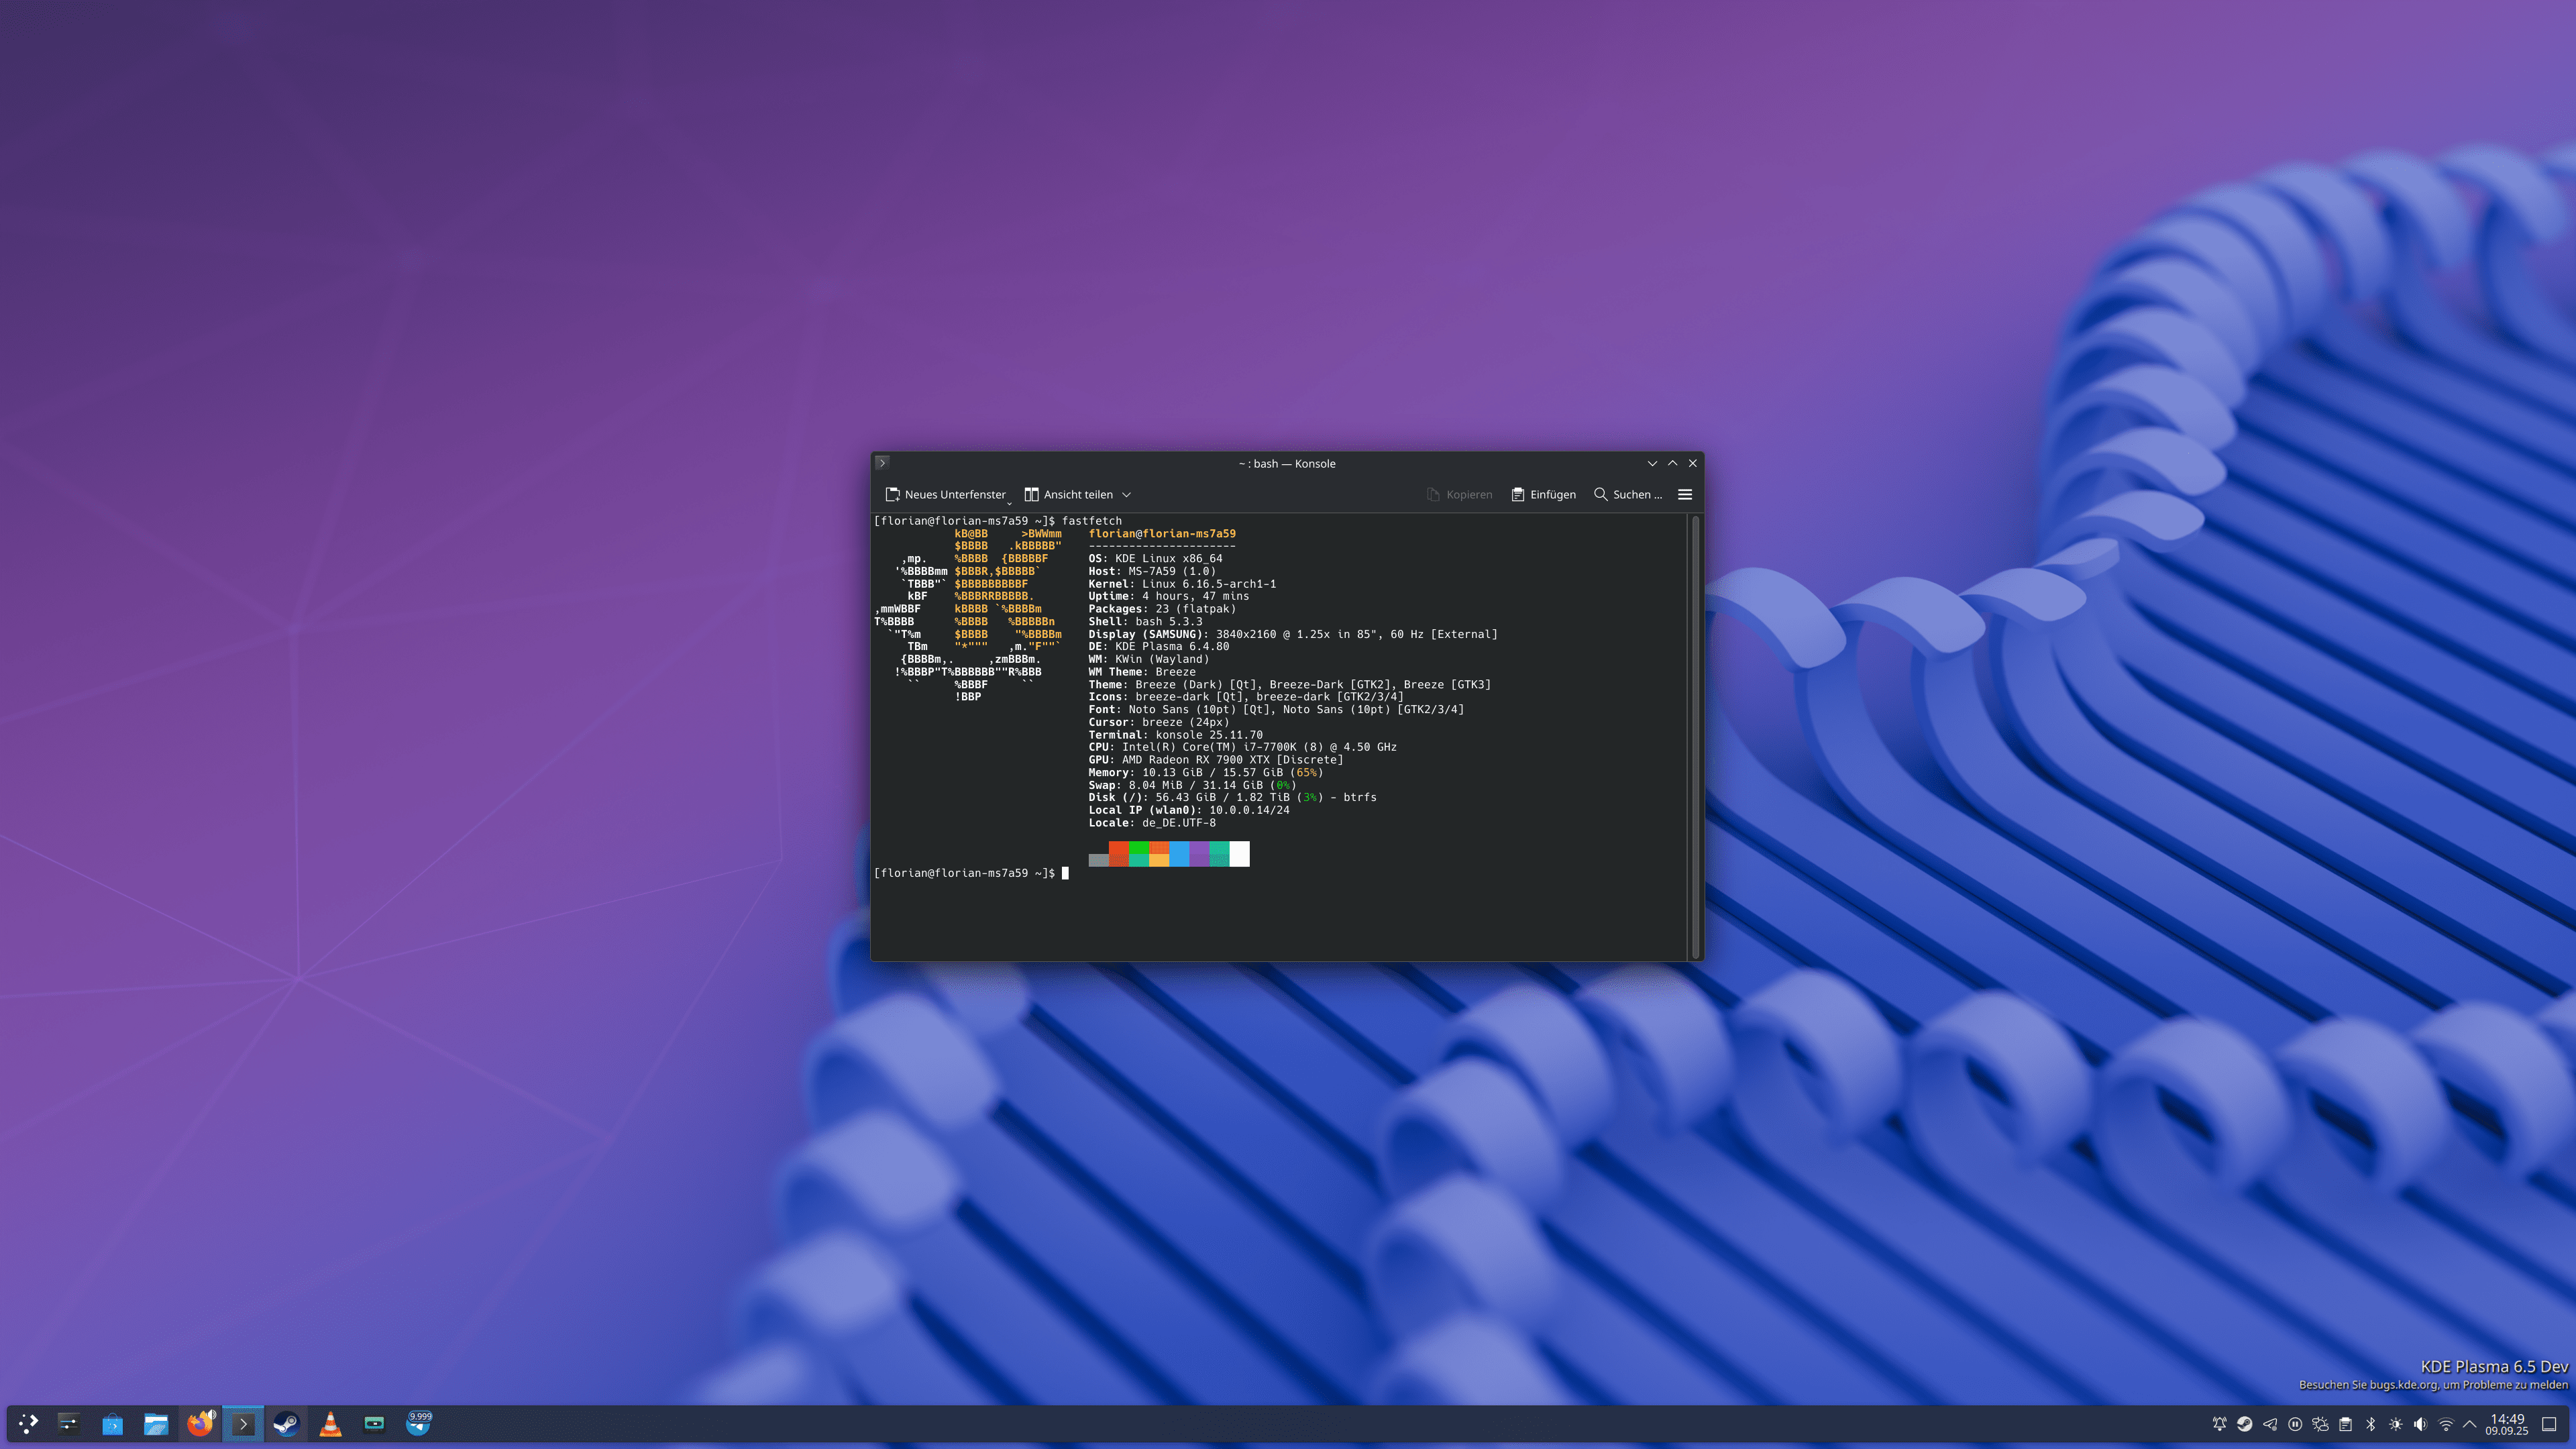Open VLC media player icon

tap(330, 1423)
